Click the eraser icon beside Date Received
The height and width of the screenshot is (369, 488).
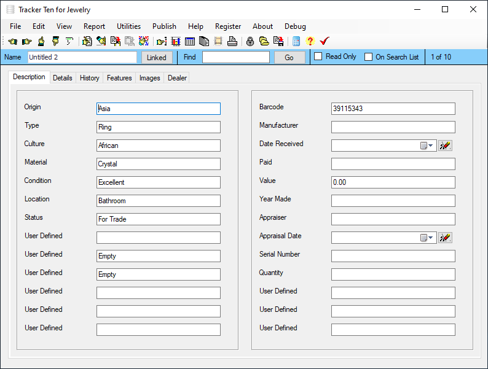point(445,146)
